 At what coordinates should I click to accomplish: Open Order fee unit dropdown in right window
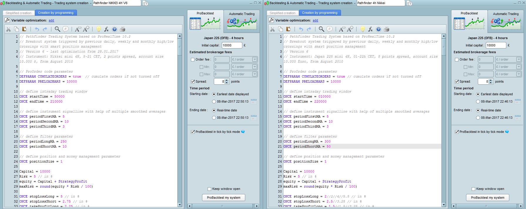point(518,60)
